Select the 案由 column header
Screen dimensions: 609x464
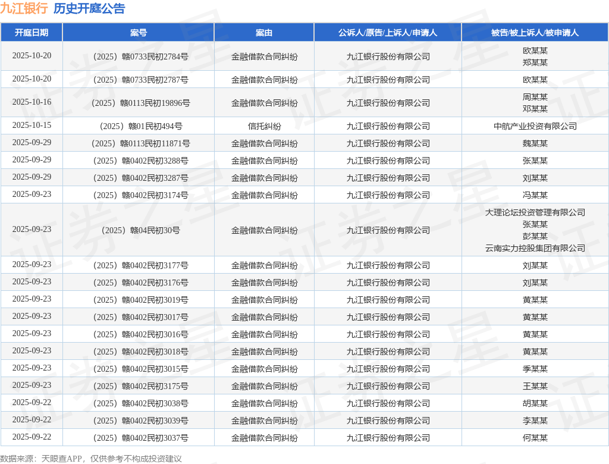click(x=264, y=33)
